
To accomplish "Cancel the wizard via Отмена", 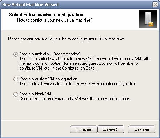I will pyautogui.click(x=141, y=129).
